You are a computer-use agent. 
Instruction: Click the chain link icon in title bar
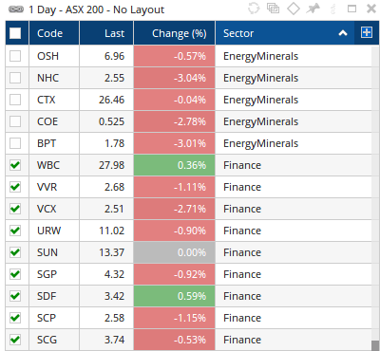pos(16,9)
